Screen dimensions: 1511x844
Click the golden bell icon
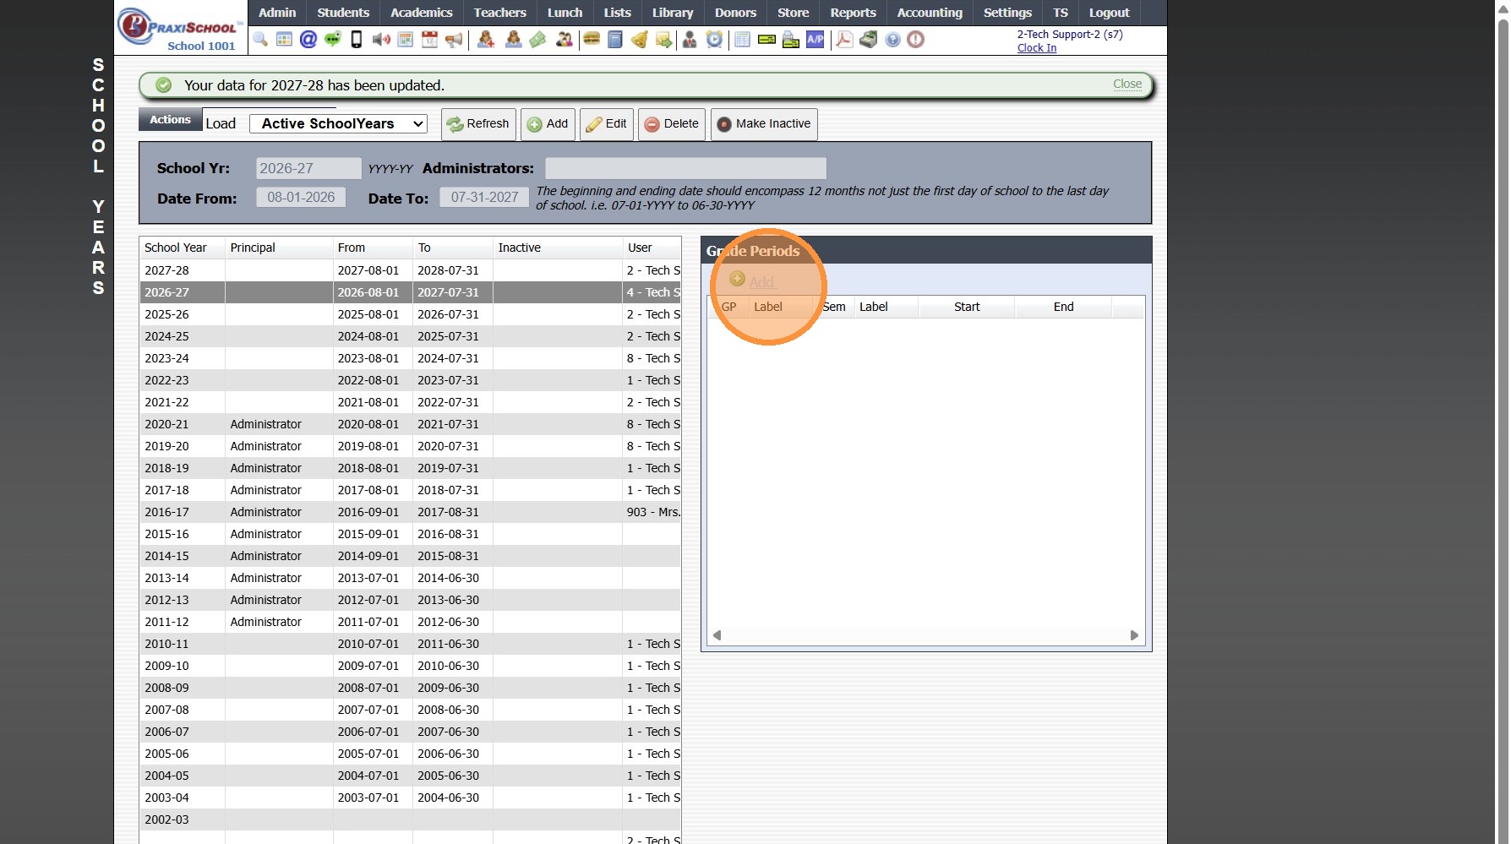click(x=640, y=40)
